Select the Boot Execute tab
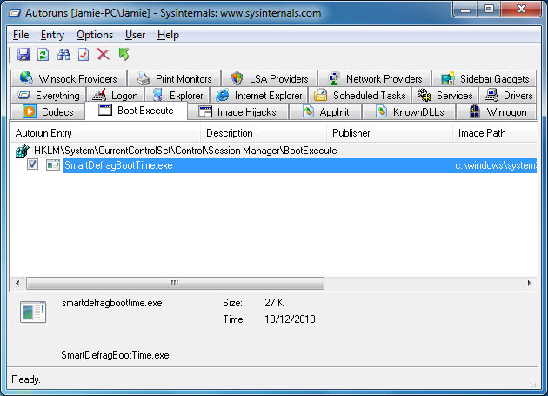 136,111
